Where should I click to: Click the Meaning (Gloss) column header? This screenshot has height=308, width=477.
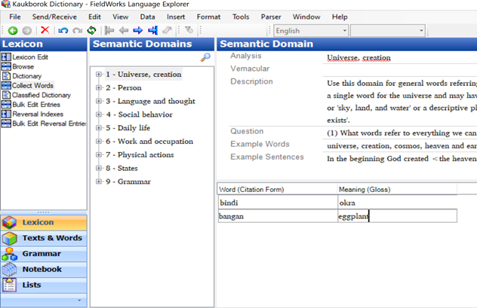[x=397, y=189]
